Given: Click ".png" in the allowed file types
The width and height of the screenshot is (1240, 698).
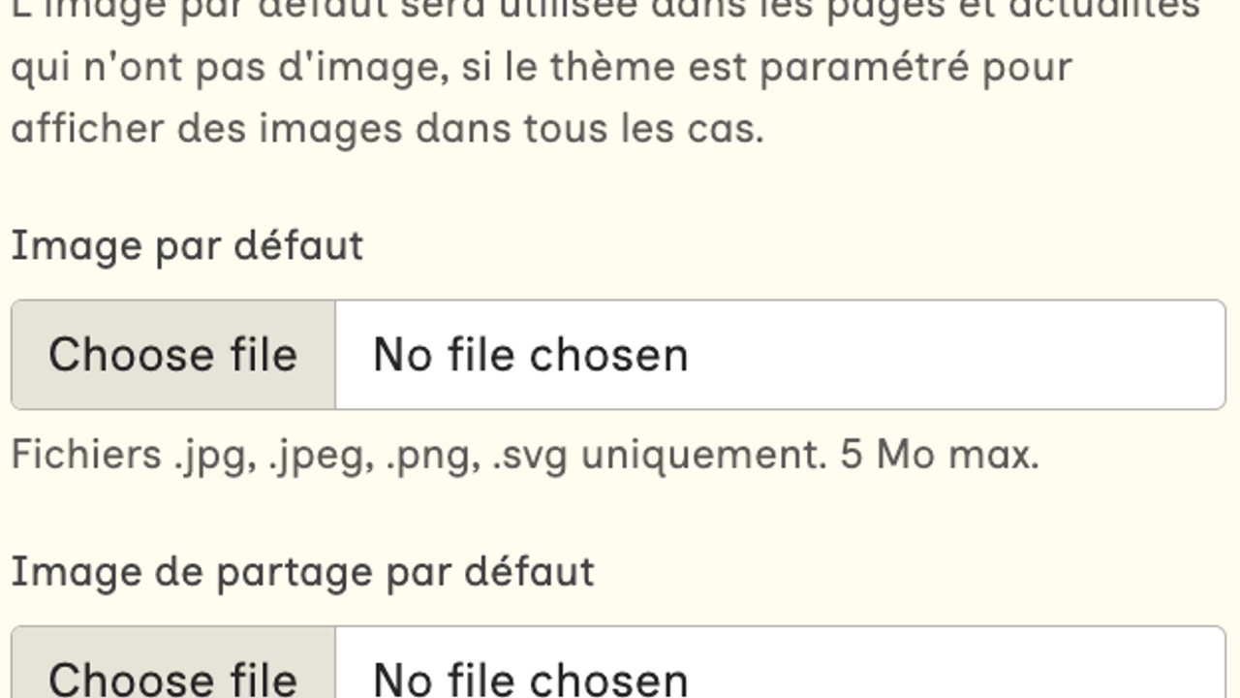Looking at the screenshot, I should [x=433, y=455].
